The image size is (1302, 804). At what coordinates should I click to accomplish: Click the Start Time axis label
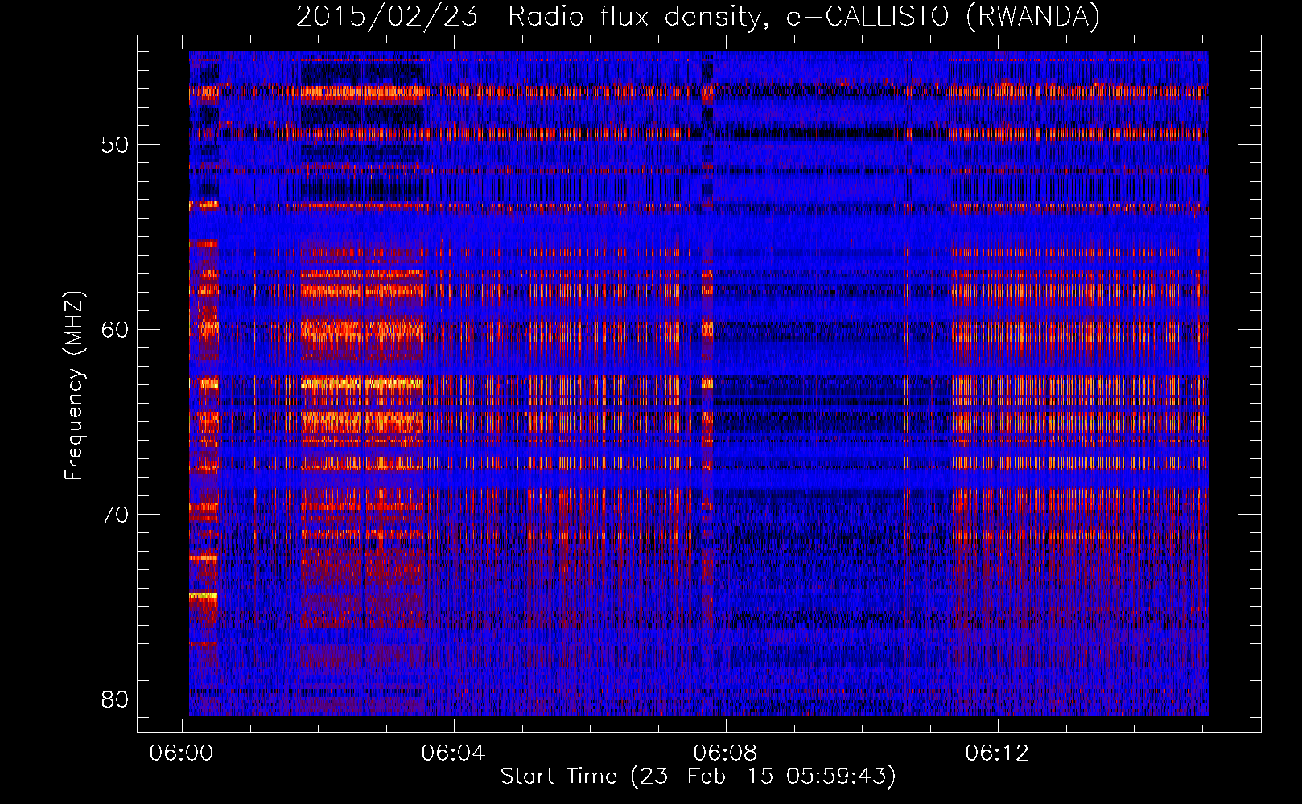tap(698, 776)
